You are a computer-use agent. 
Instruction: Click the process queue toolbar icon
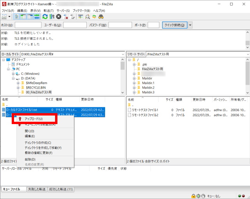(52, 16)
